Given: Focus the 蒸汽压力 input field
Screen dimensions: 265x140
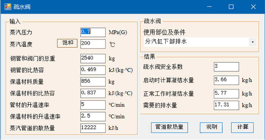Looking at the screenshot, I should point(93,32).
